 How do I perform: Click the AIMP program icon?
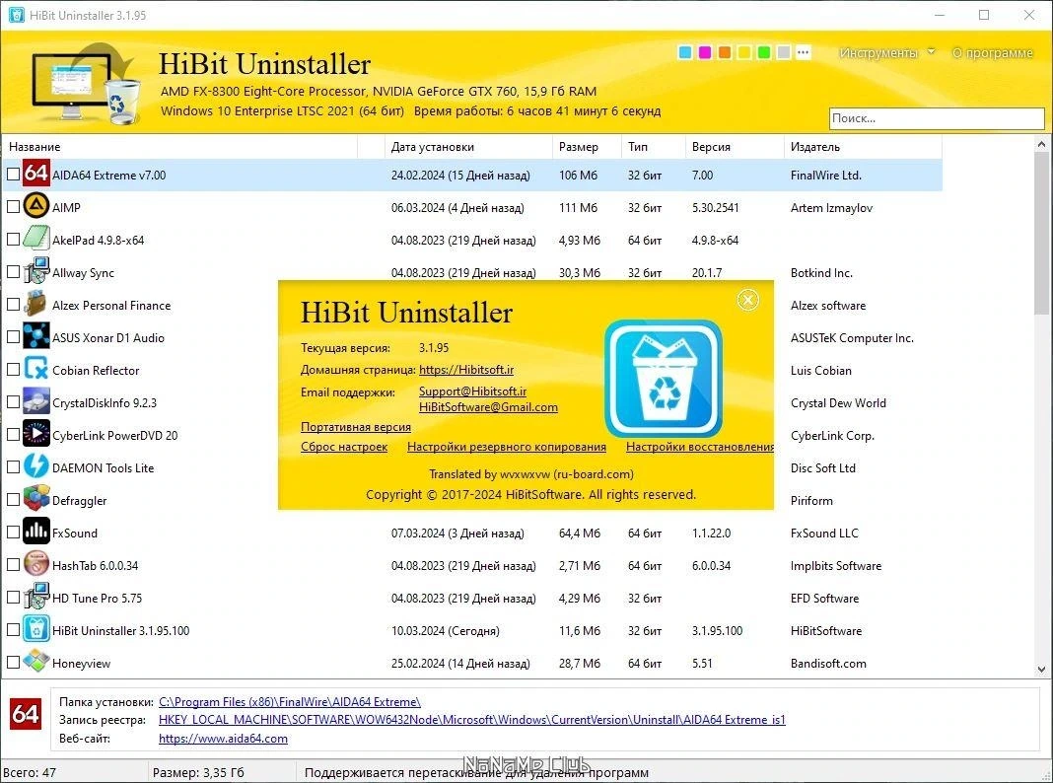35,206
